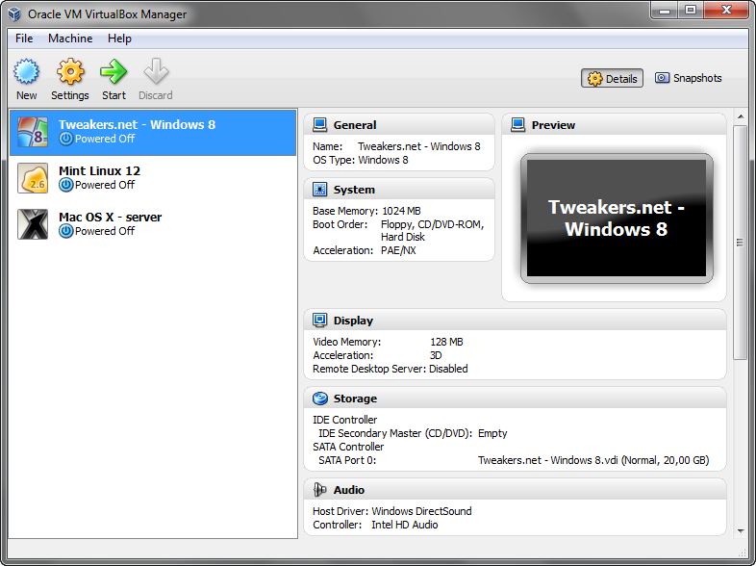
Task: Click the Audio section header title
Action: pyautogui.click(x=349, y=490)
